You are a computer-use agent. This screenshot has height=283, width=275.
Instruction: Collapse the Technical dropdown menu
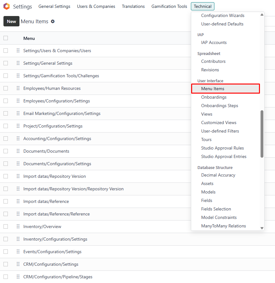[x=202, y=6]
